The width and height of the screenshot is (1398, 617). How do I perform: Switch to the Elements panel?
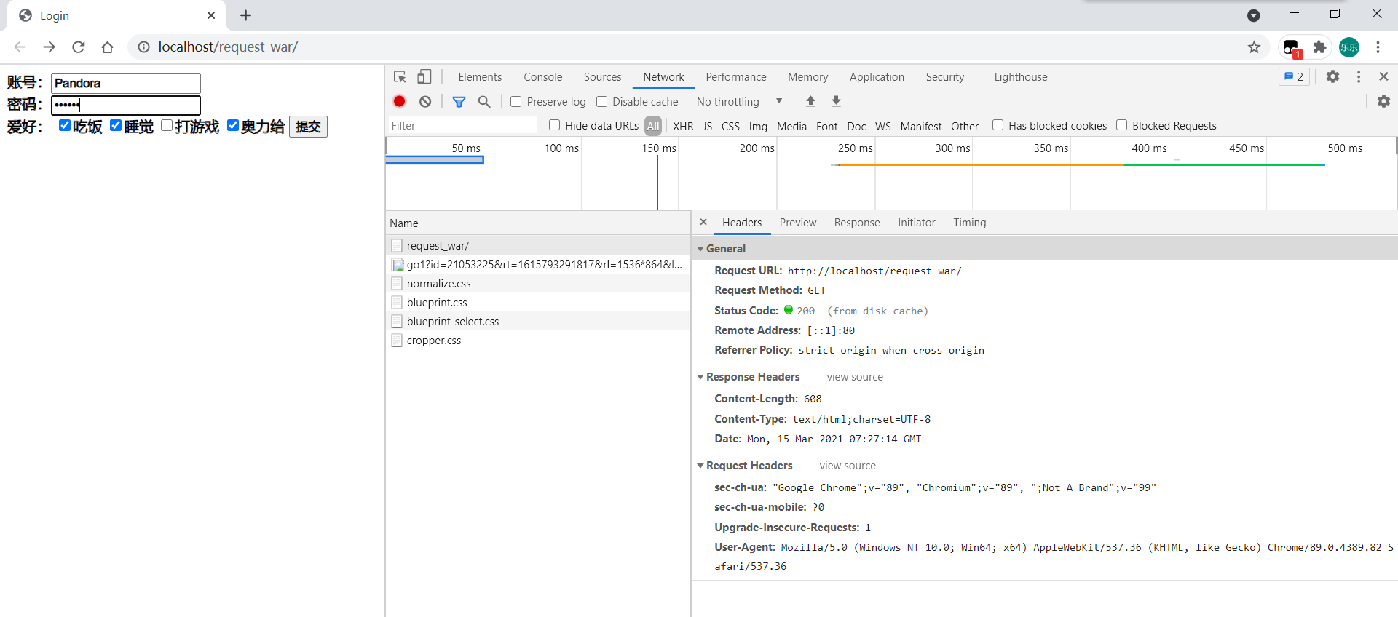480,77
